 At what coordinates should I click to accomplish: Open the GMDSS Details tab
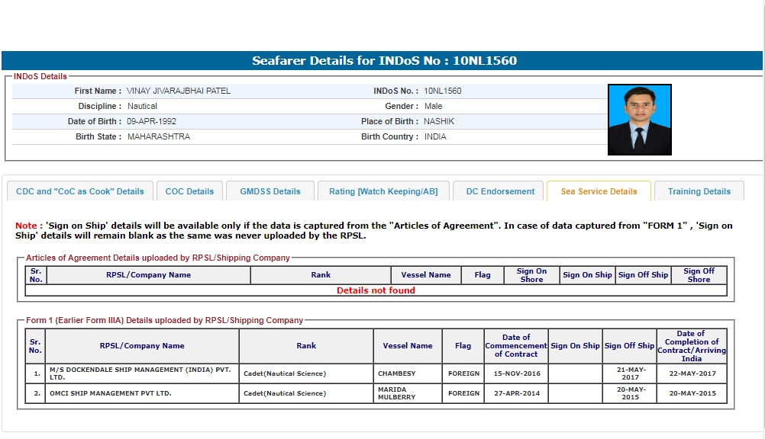point(270,191)
